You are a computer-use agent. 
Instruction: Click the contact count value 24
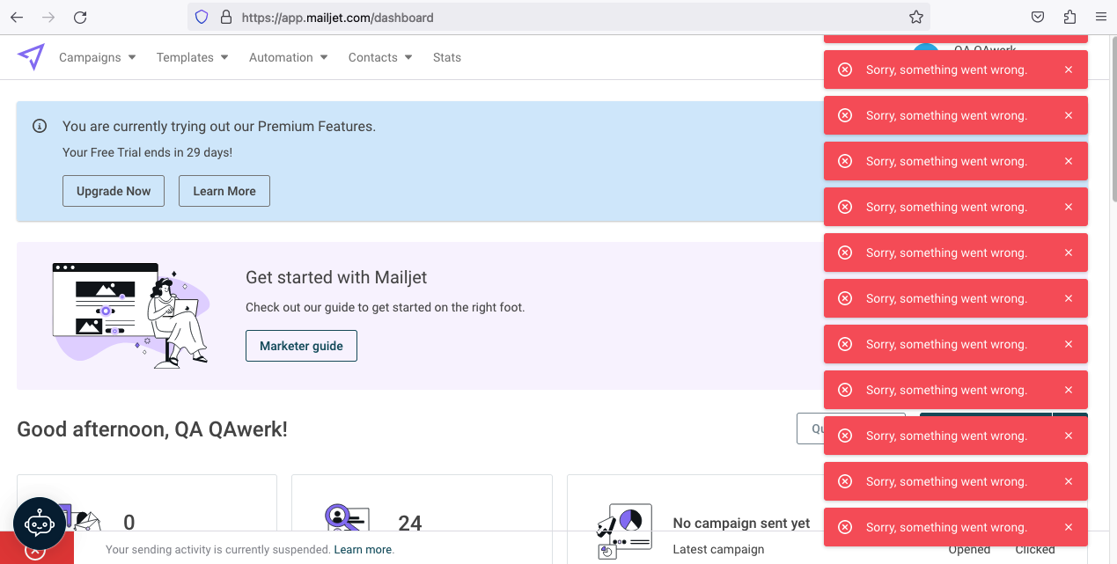point(410,524)
